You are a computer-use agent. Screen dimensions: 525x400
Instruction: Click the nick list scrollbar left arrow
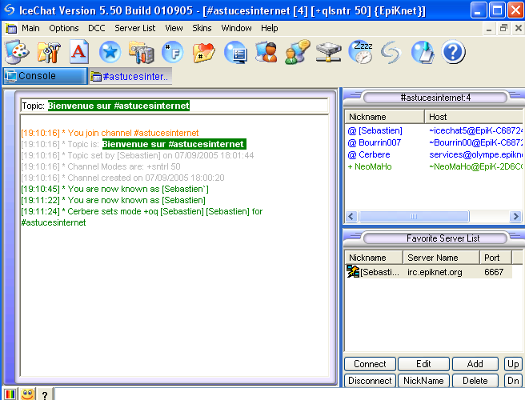tap(351, 216)
